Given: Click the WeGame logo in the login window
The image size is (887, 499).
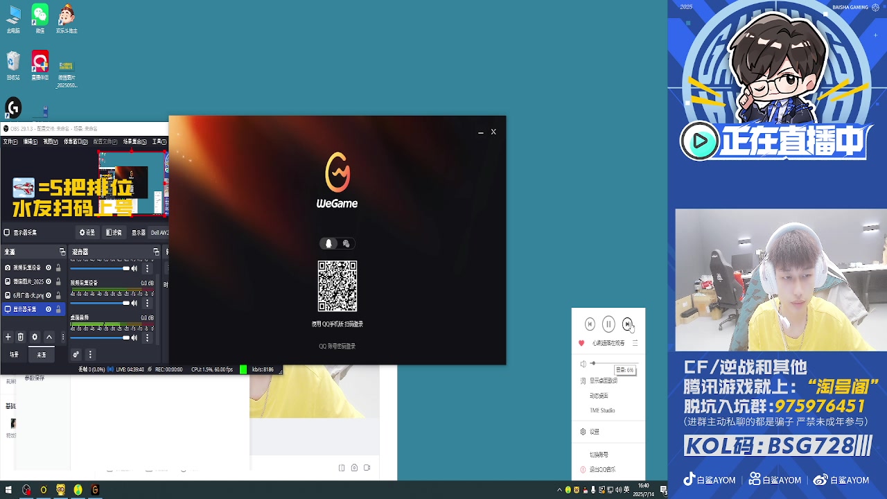Looking at the screenshot, I should click(337, 180).
